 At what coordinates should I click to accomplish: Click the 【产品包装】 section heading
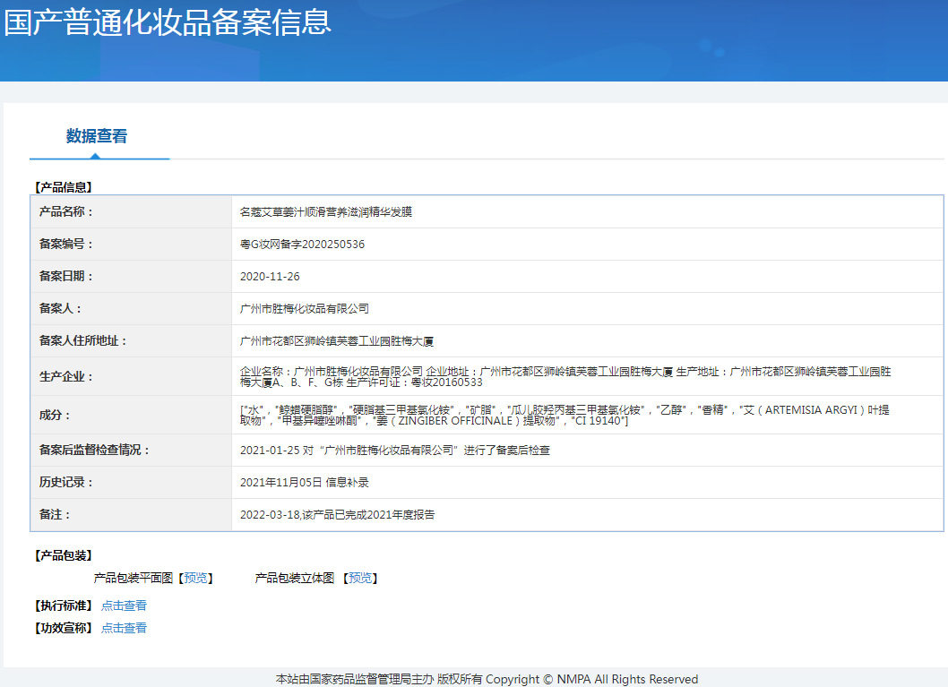pos(64,555)
